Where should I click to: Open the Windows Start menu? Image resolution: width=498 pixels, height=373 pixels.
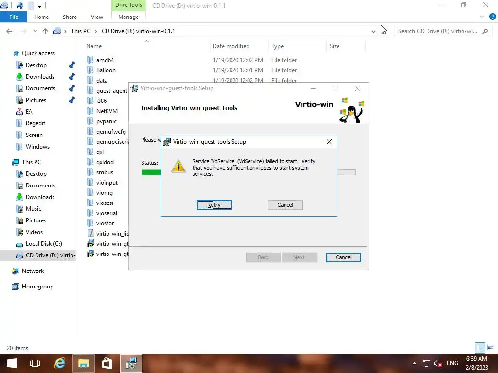point(12,363)
